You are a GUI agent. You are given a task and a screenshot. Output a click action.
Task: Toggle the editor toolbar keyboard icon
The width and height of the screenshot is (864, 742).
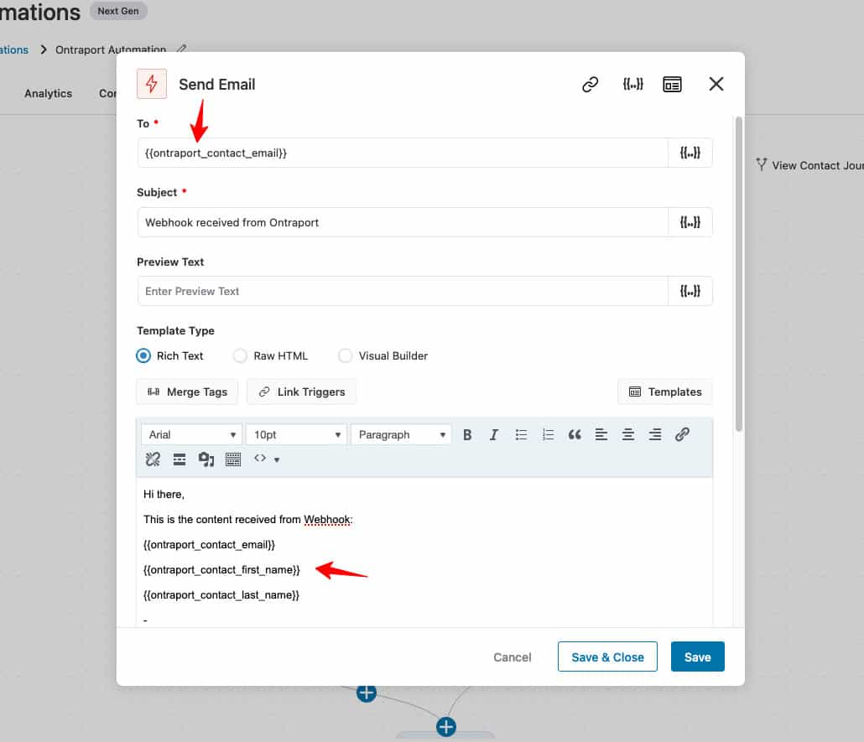pyautogui.click(x=233, y=459)
